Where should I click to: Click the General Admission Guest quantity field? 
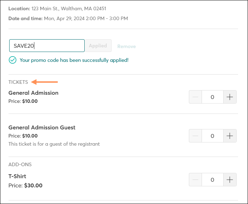tap(213, 136)
